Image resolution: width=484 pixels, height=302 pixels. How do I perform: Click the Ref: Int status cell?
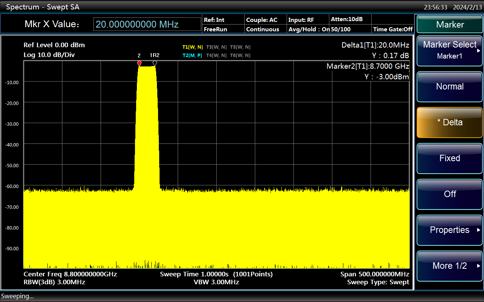click(214, 20)
